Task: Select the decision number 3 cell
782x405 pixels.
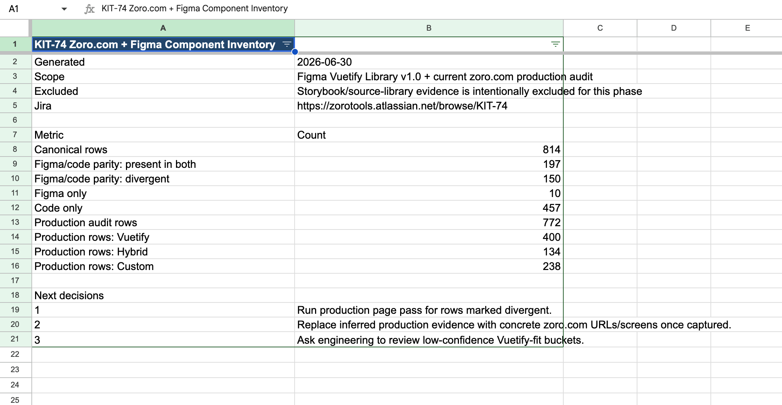Action: [x=163, y=340]
